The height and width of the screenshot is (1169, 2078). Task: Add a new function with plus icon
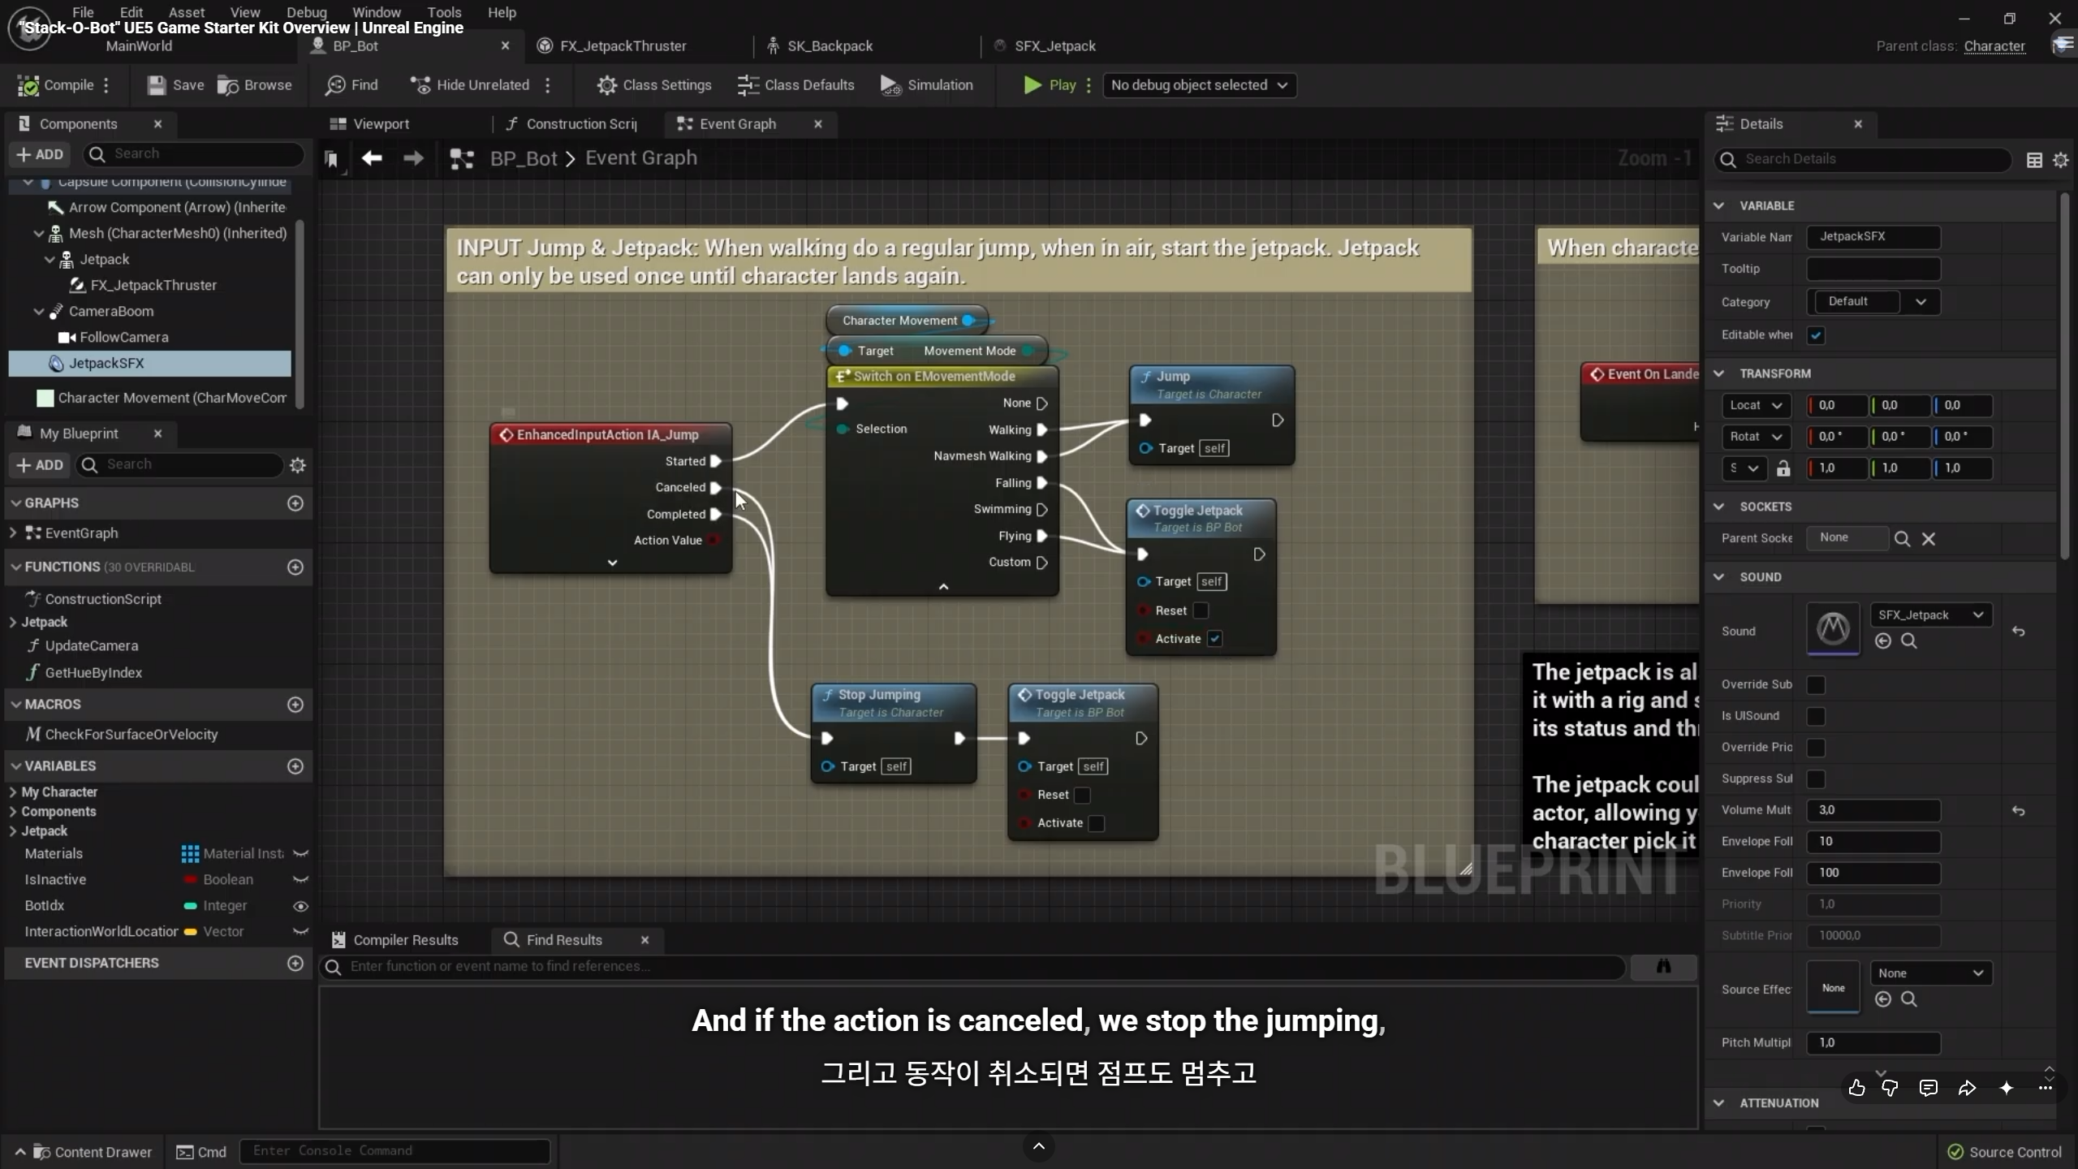[295, 567]
